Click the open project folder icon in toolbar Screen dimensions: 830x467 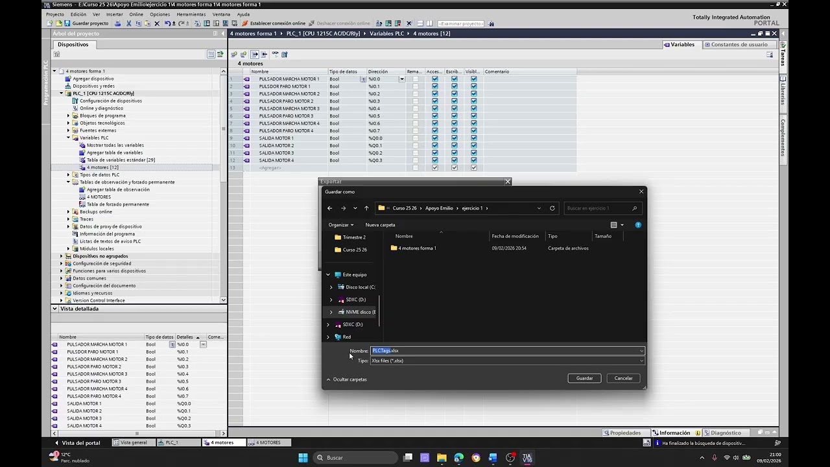tap(58, 23)
